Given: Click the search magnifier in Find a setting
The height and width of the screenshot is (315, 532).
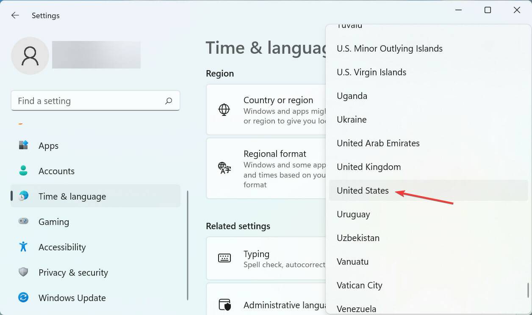Looking at the screenshot, I should pos(168,101).
